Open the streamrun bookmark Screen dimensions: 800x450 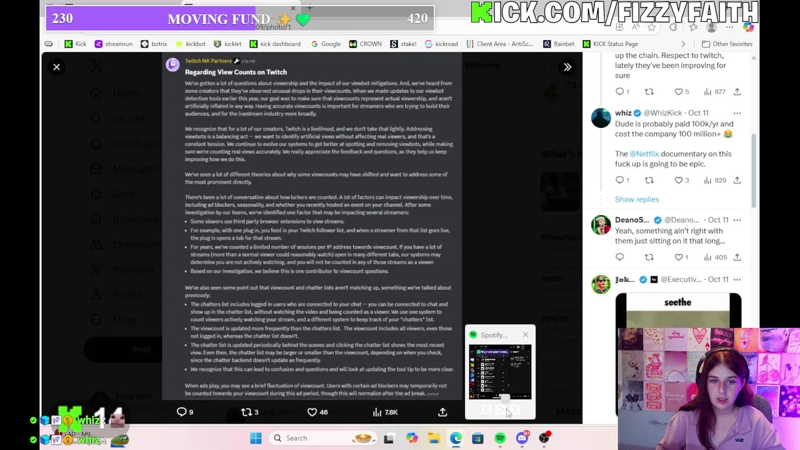click(113, 44)
